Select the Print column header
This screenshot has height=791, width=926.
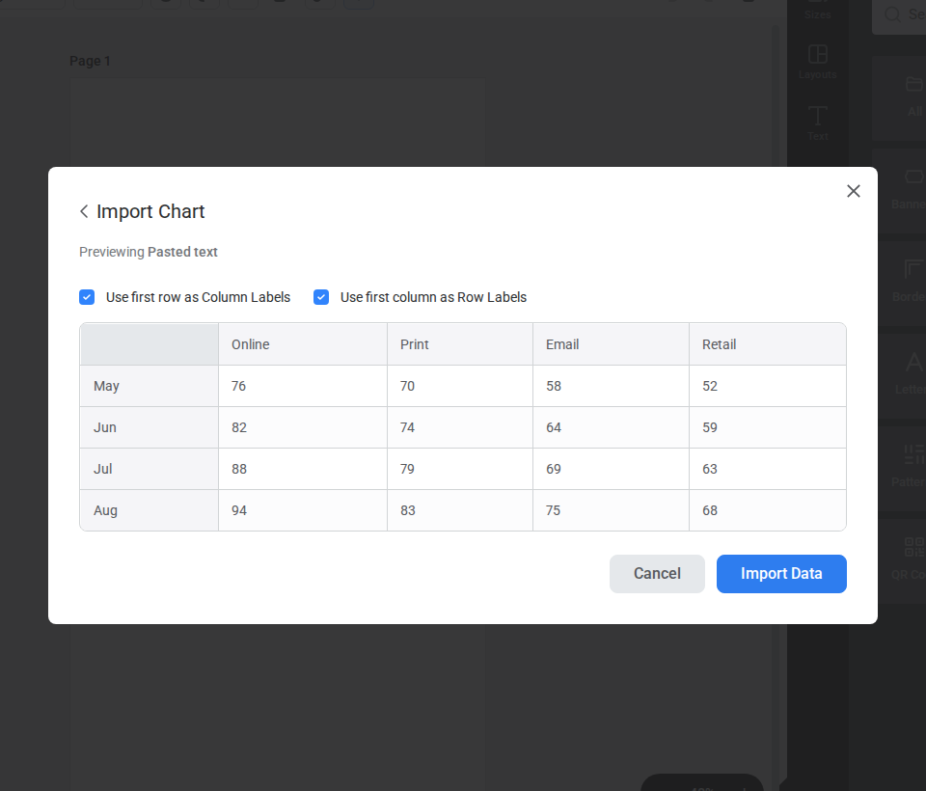click(x=460, y=344)
